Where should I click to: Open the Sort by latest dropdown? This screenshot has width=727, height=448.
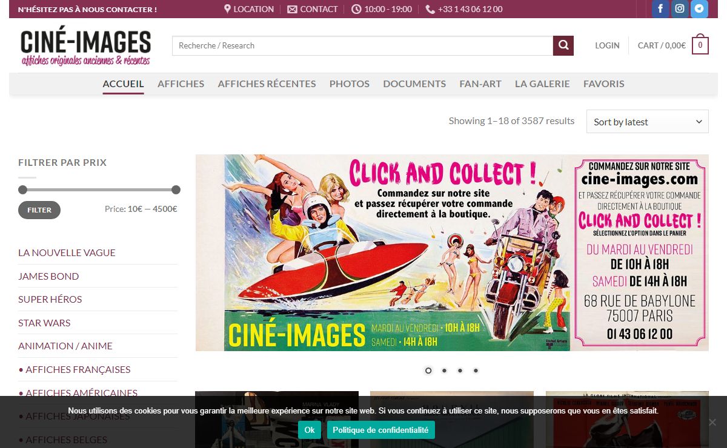tap(647, 122)
